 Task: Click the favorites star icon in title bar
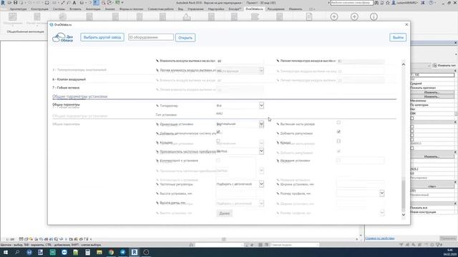[388, 3]
